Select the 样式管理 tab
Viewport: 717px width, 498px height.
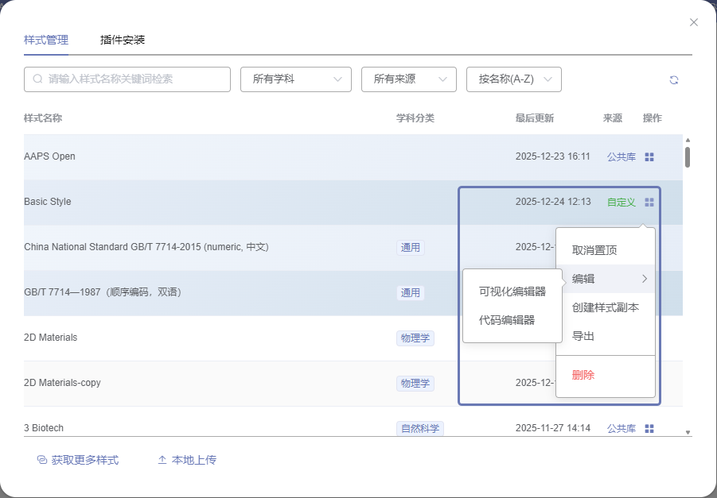click(46, 40)
